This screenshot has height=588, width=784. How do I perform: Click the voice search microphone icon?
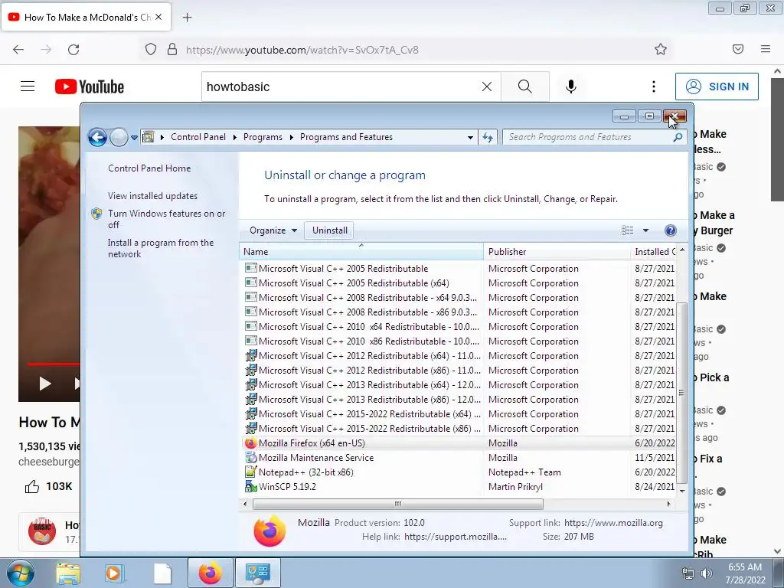pyautogui.click(x=571, y=87)
